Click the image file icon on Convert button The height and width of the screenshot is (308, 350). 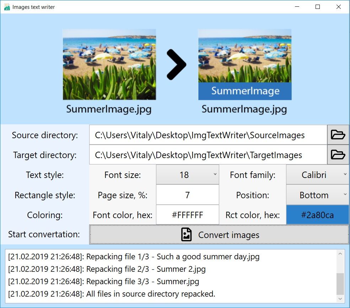(x=187, y=235)
